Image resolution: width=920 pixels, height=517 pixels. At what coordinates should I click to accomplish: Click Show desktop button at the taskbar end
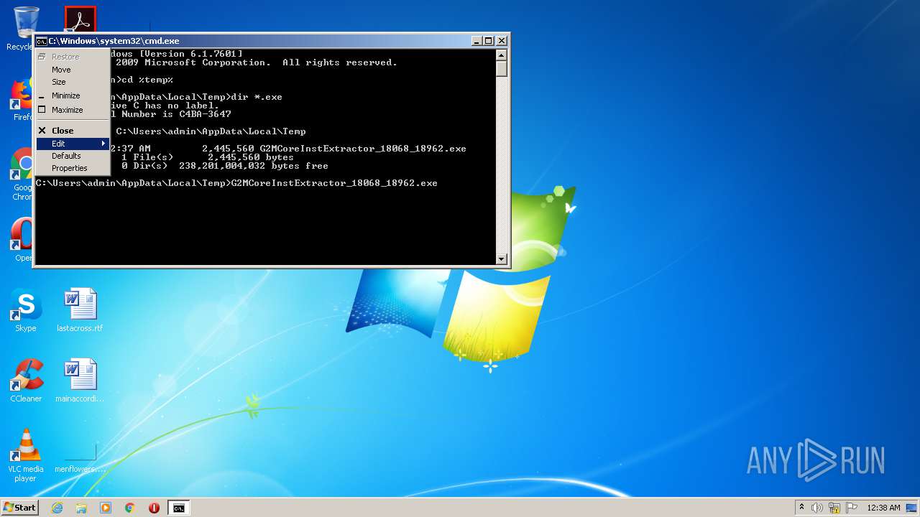(913, 508)
